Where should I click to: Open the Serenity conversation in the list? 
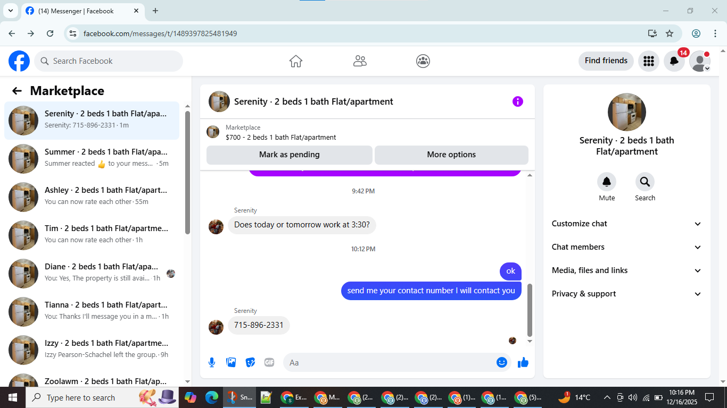(92, 121)
